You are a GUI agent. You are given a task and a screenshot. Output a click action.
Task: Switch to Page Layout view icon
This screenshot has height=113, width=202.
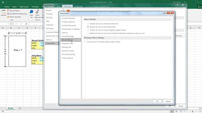coord(176,111)
